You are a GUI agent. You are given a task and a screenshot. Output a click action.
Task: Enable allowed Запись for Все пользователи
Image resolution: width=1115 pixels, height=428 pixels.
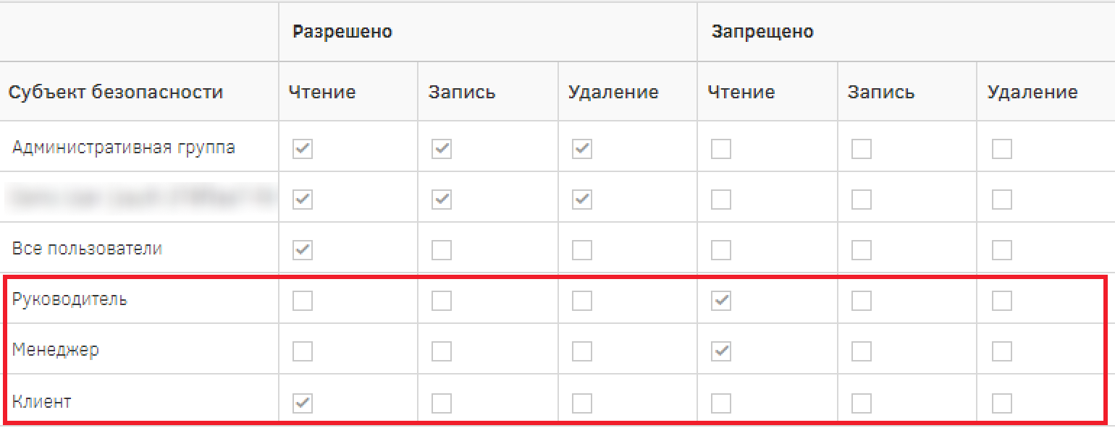442,250
